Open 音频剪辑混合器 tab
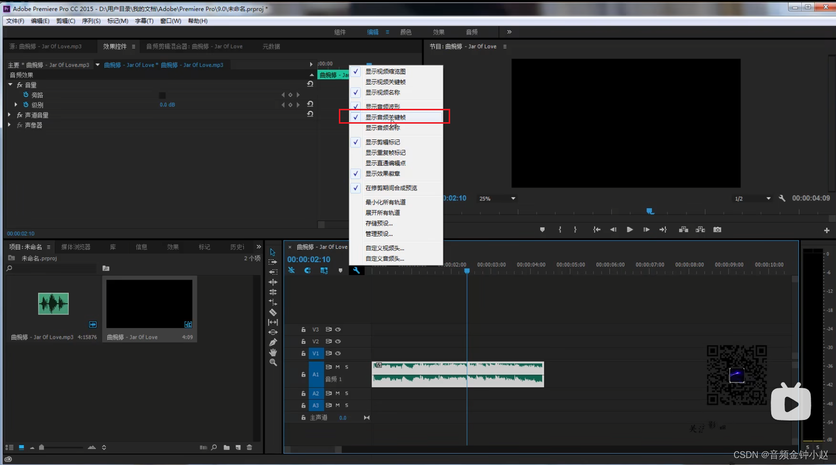 [194, 46]
